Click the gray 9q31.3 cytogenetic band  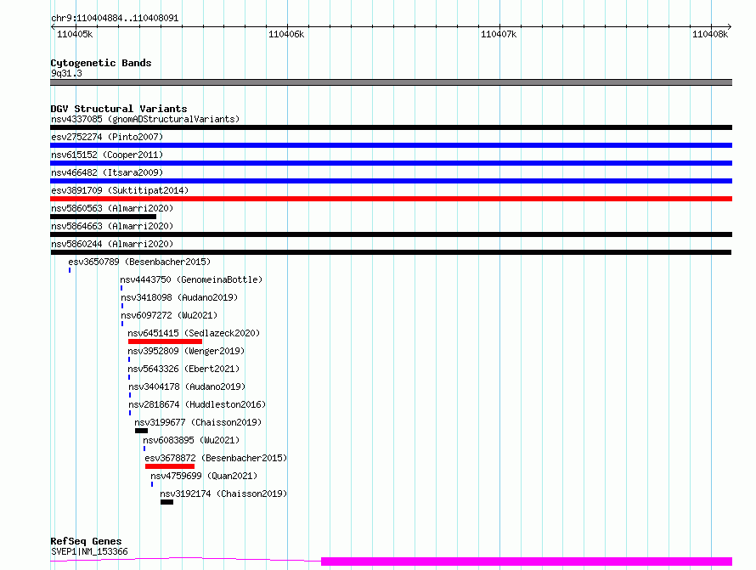coord(391,82)
